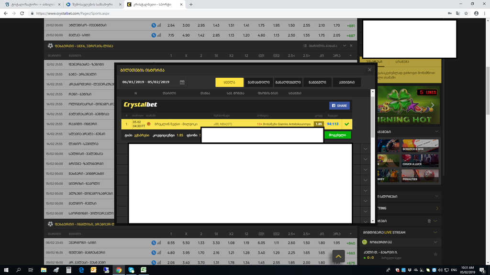Open the Chuck a Luck game

[420, 160]
